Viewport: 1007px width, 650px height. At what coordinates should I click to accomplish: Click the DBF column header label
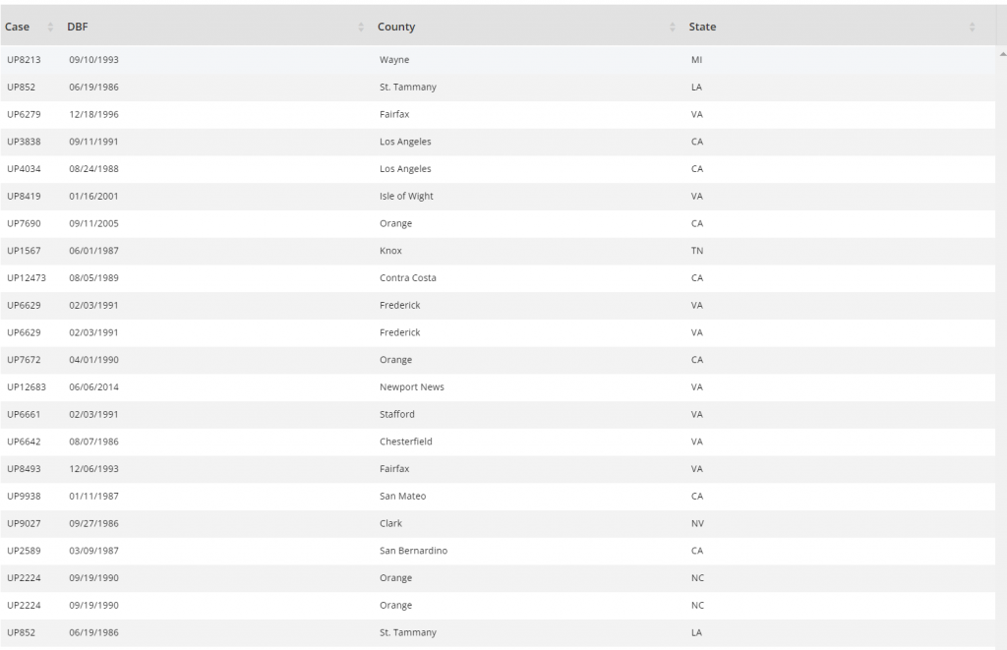78,28
